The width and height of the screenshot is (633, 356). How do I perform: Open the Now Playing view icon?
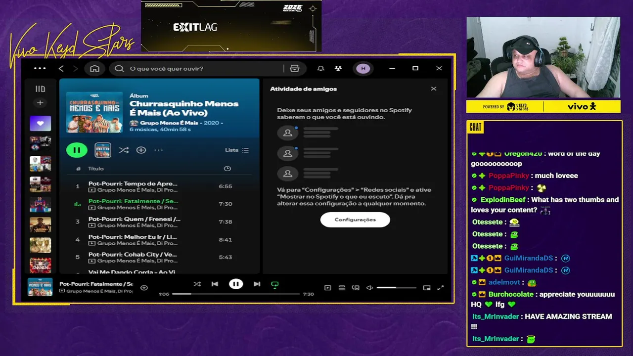(x=327, y=288)
